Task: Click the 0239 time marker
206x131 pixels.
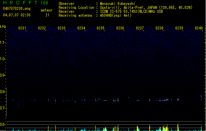Action: click(x=179, y=28)
